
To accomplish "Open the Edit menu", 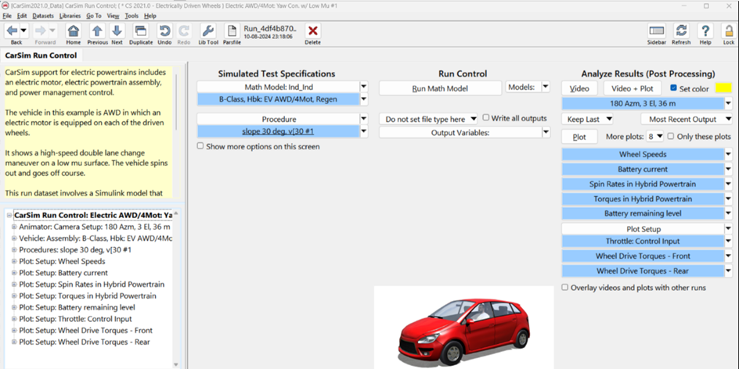I will 22,16.
